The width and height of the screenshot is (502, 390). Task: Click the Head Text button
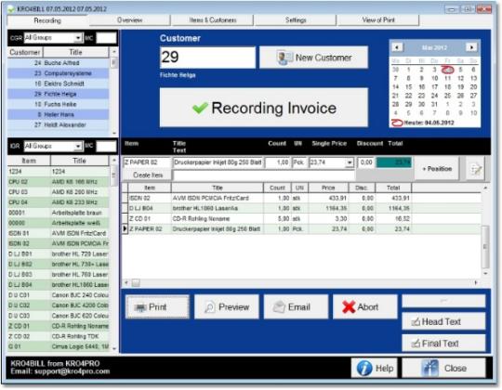tap(443, 321)
